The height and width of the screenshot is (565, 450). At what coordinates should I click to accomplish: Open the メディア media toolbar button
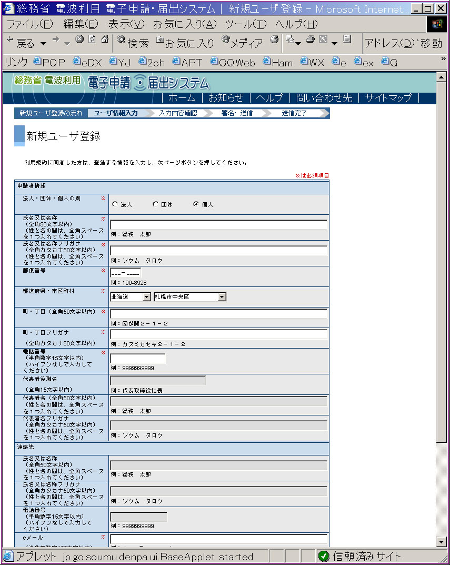click(x=242, y=42)
